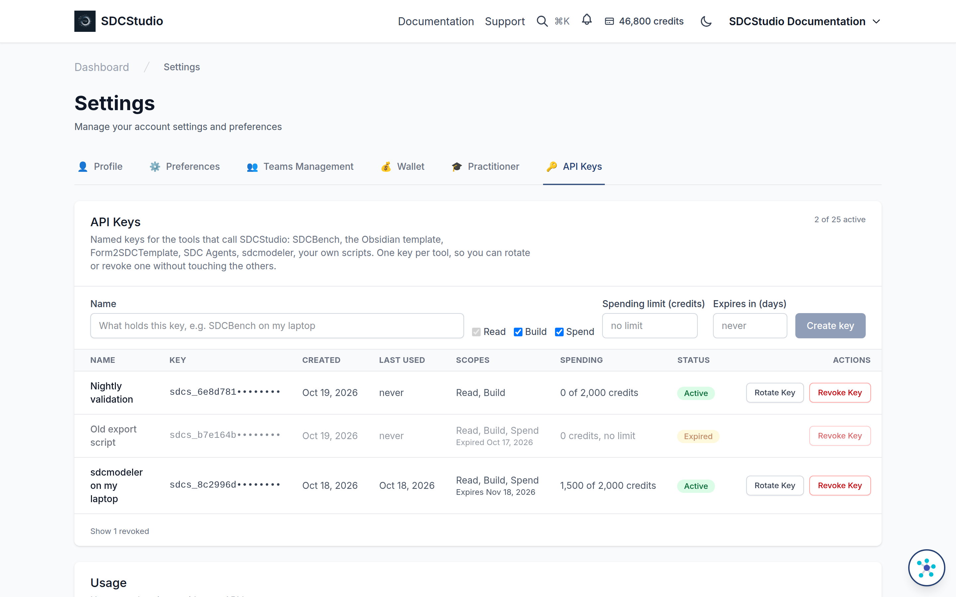The width and height of the screenshot is (956, 597).
Task: Open the assistant chat bubble icon
Action: pos(926,567)
